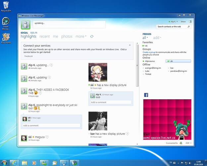
Task: Open Windows Explorer folder on taskbar
Action: coord(24,163)
